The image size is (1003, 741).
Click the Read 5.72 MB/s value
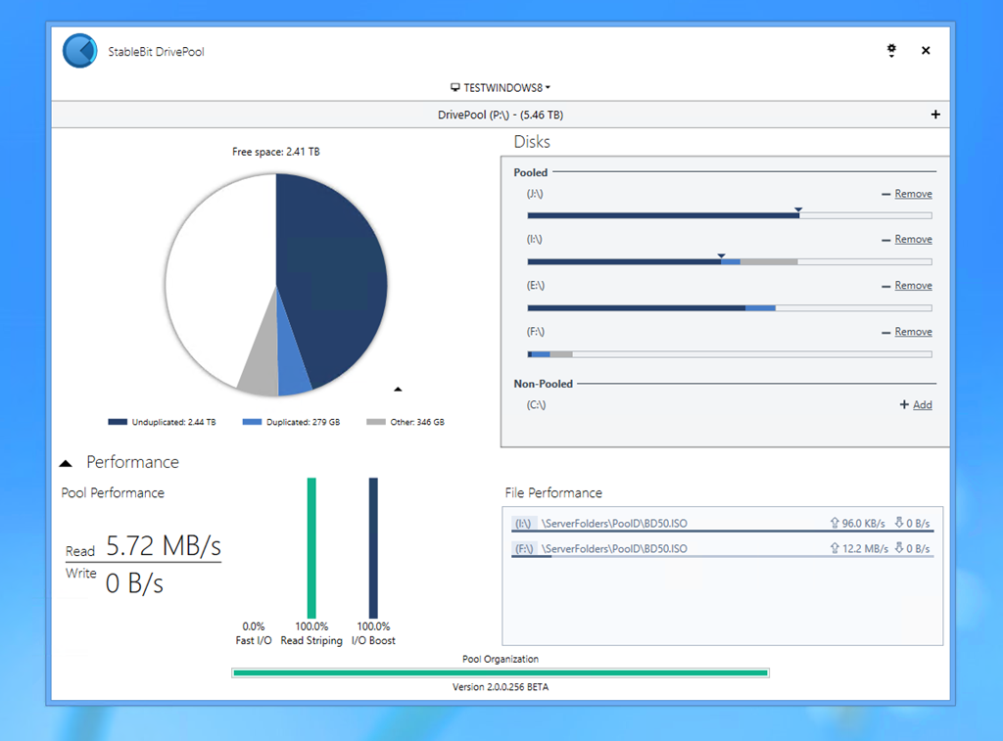pos(164,546)
